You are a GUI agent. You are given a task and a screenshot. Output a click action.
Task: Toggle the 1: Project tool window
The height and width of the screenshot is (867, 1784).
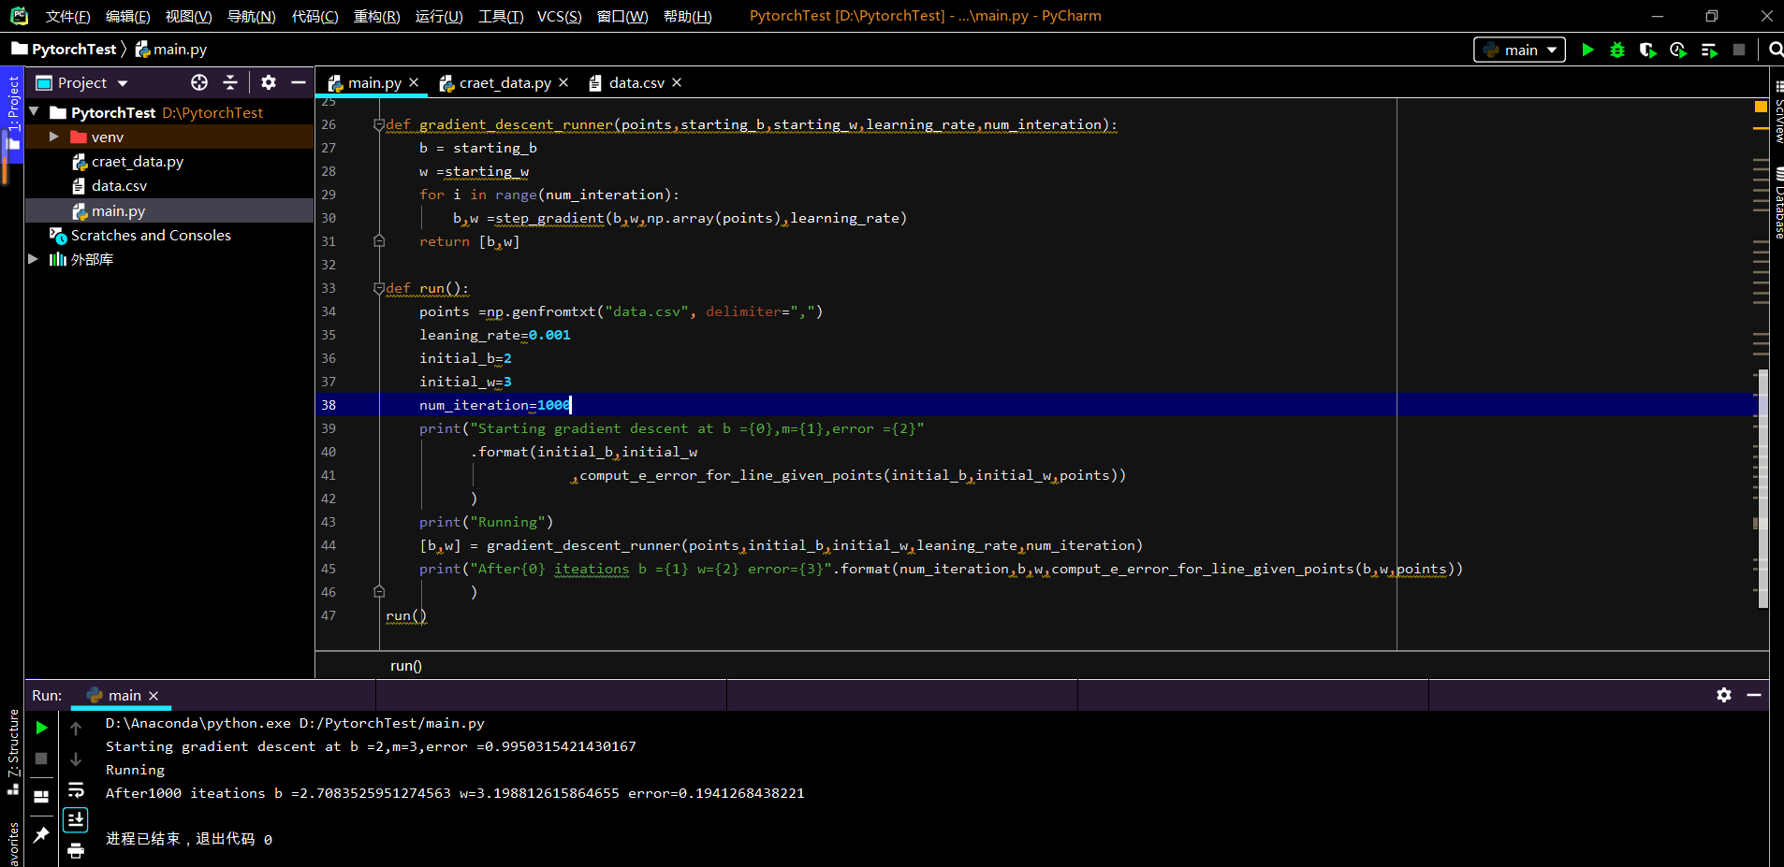point(12,112)
